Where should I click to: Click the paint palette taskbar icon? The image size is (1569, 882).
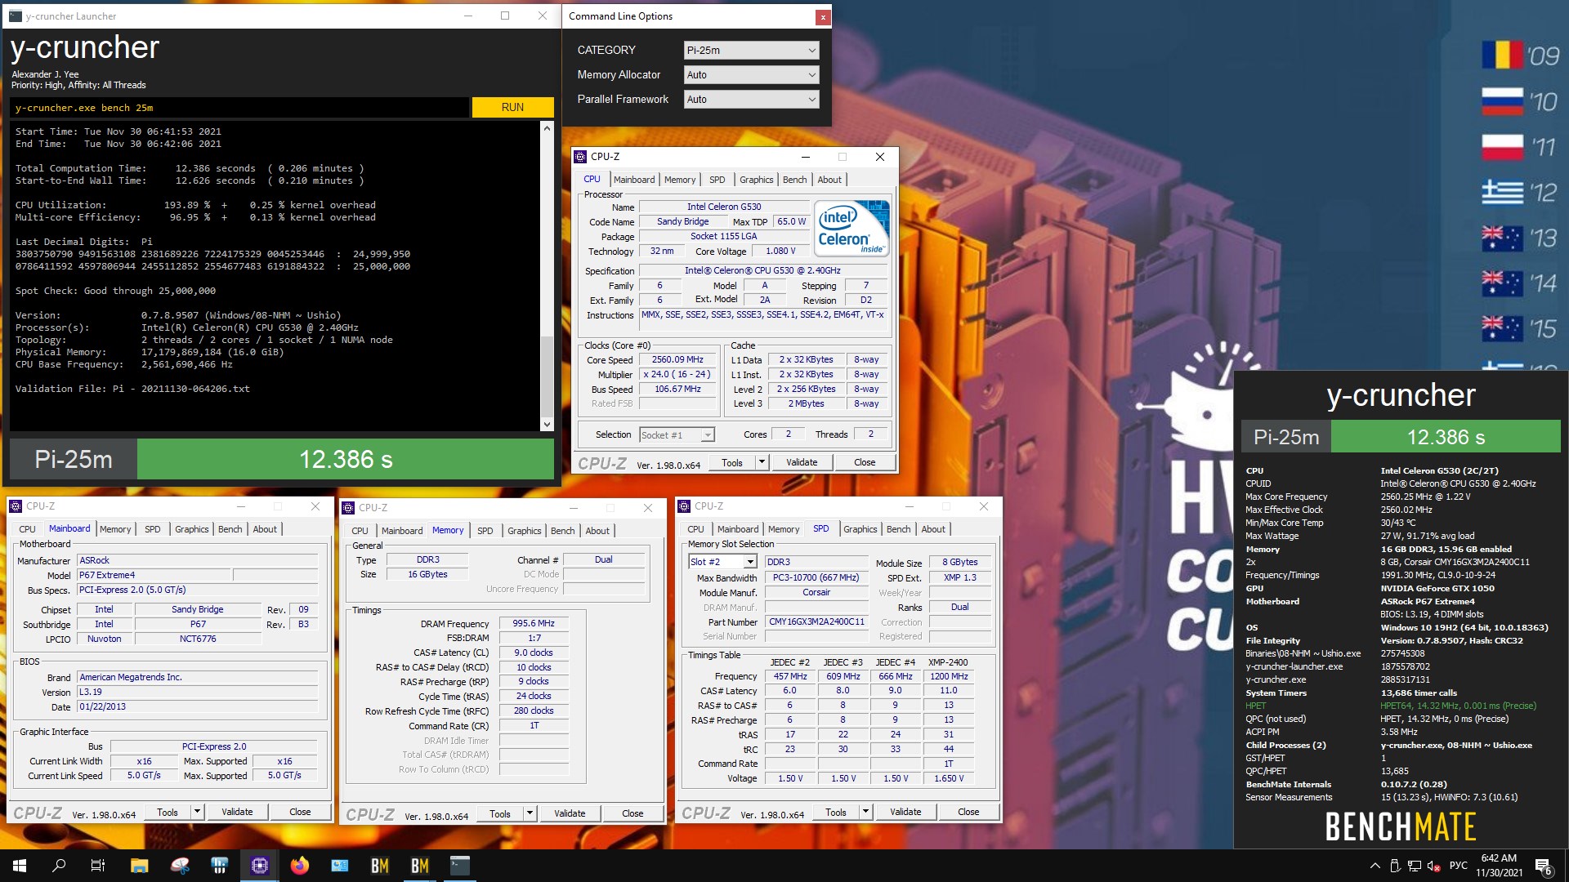click(x=180, y=866)
